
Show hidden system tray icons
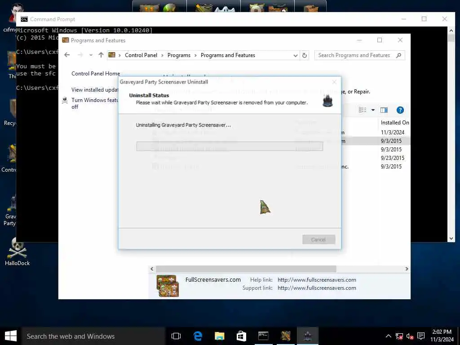pos(389,336)
